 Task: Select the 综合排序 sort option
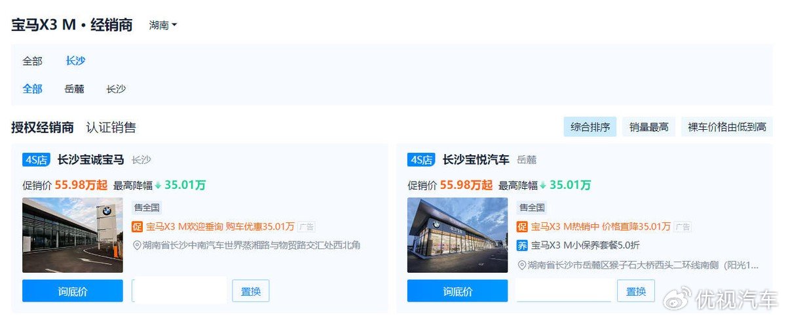click(x=590, y=127)
